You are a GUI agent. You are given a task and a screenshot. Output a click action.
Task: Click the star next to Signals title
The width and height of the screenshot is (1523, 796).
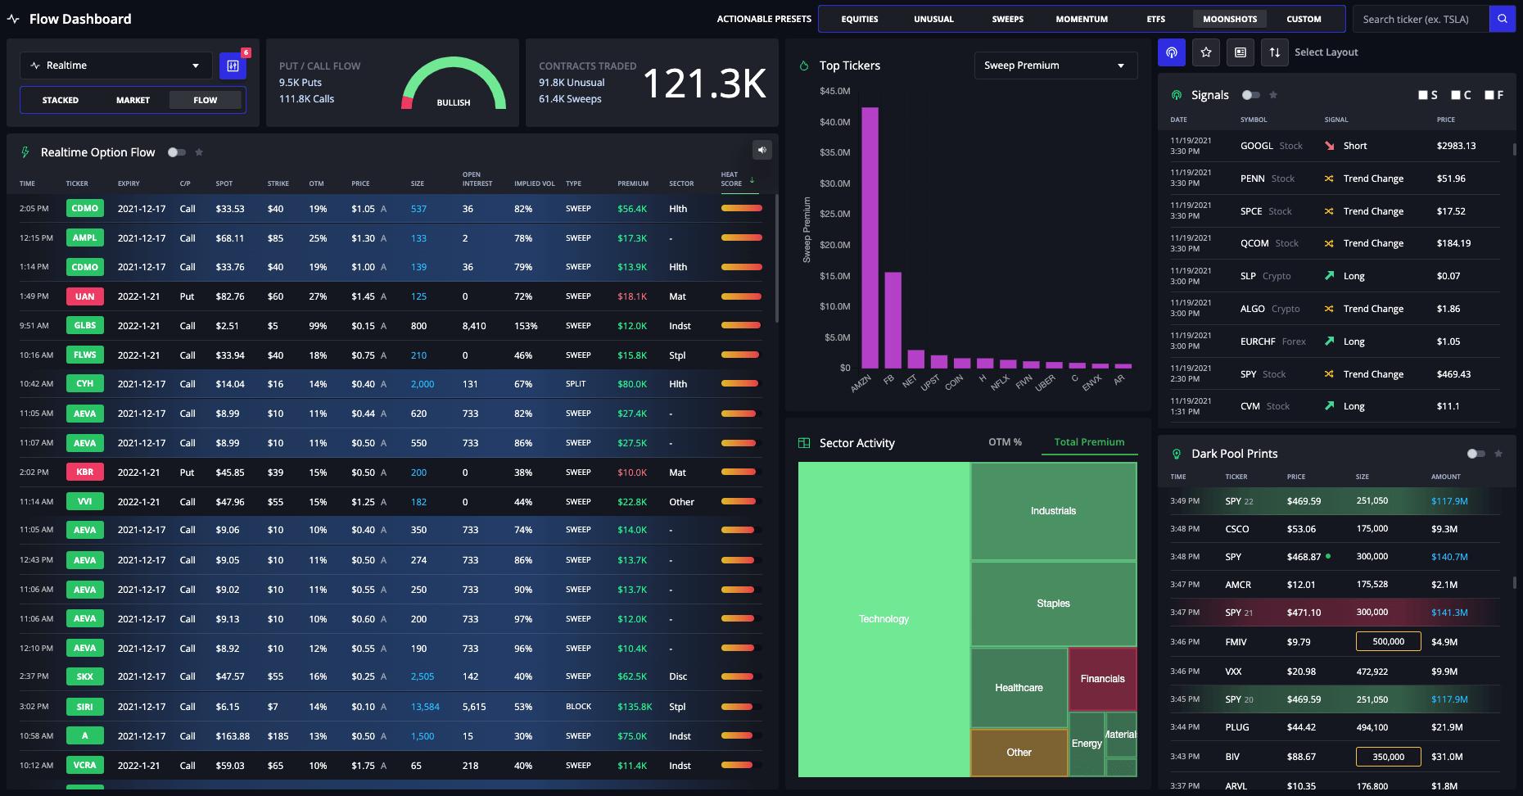point(1273,95)
